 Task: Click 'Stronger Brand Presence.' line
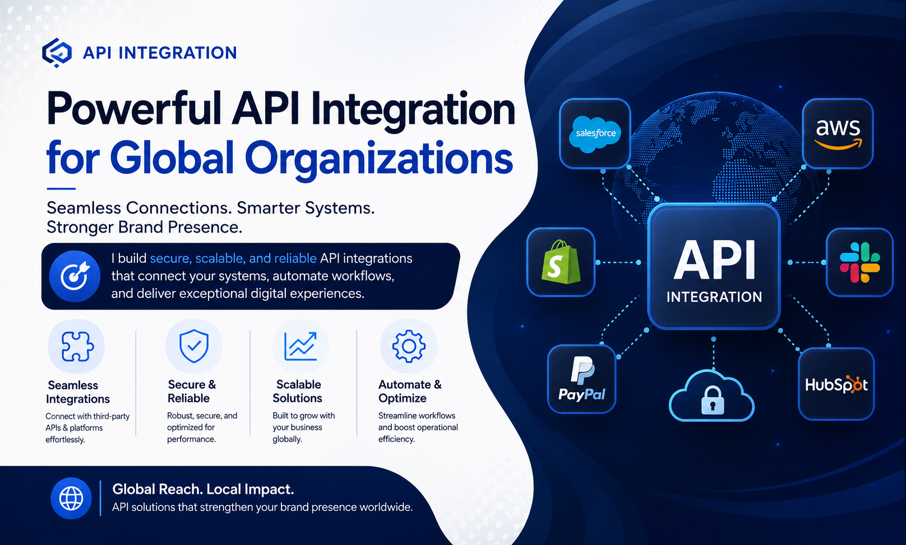145,227
